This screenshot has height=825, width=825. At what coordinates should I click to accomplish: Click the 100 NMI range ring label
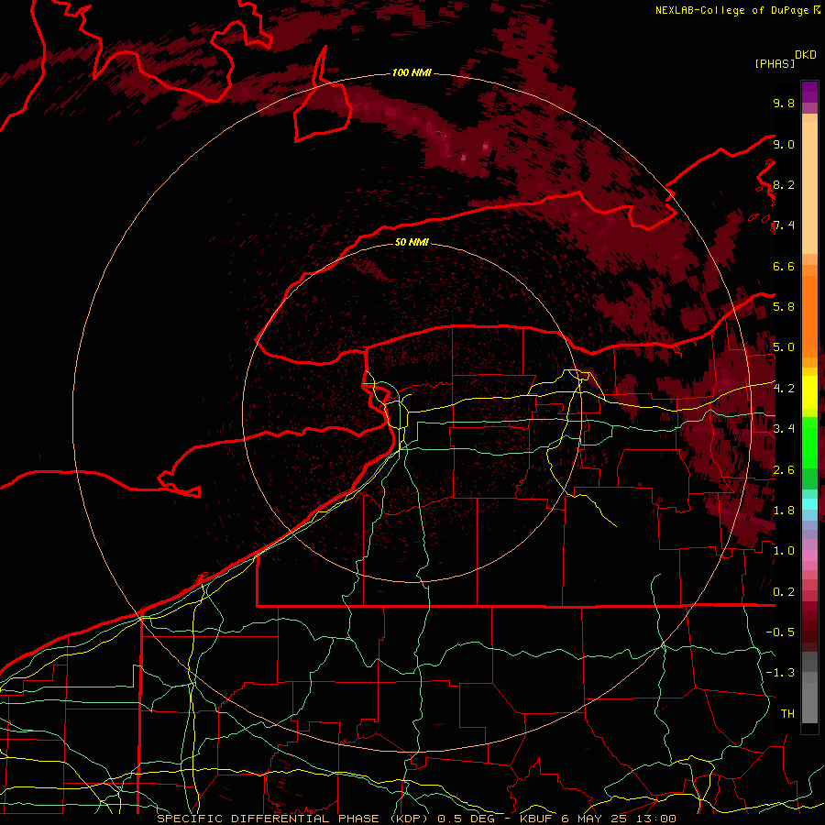click(x=412, y=72)
